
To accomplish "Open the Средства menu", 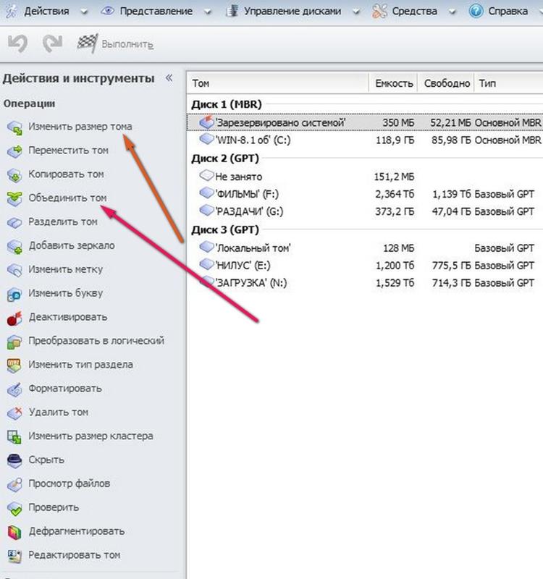I will coord(414,11).
